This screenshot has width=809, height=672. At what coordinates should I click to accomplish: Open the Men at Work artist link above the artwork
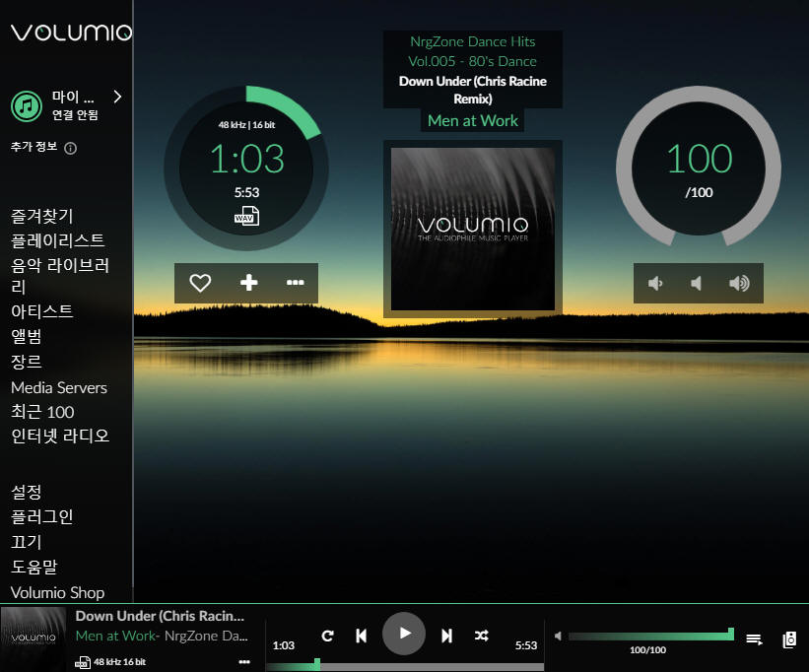[473, 120]
